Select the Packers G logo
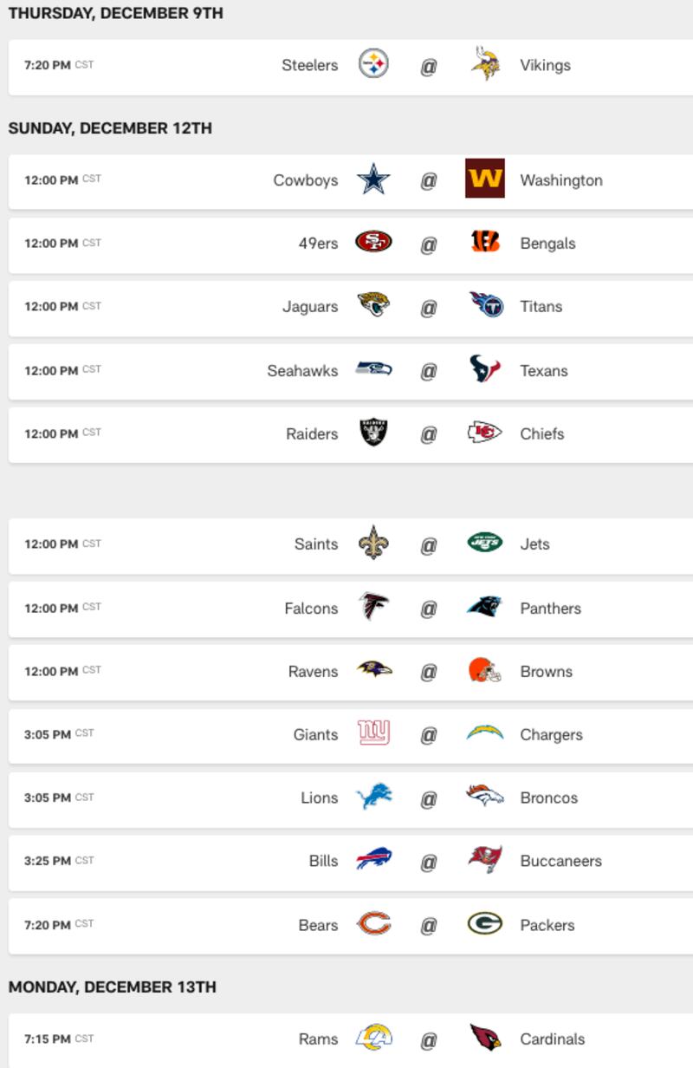This screenshot has height=1068, width=693. 485,924
